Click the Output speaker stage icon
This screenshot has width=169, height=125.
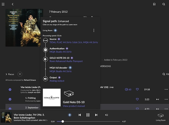(x=45, y=79)
